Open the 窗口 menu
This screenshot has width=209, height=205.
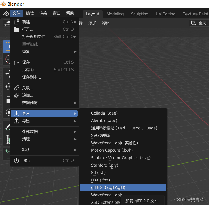click(57, 13)
